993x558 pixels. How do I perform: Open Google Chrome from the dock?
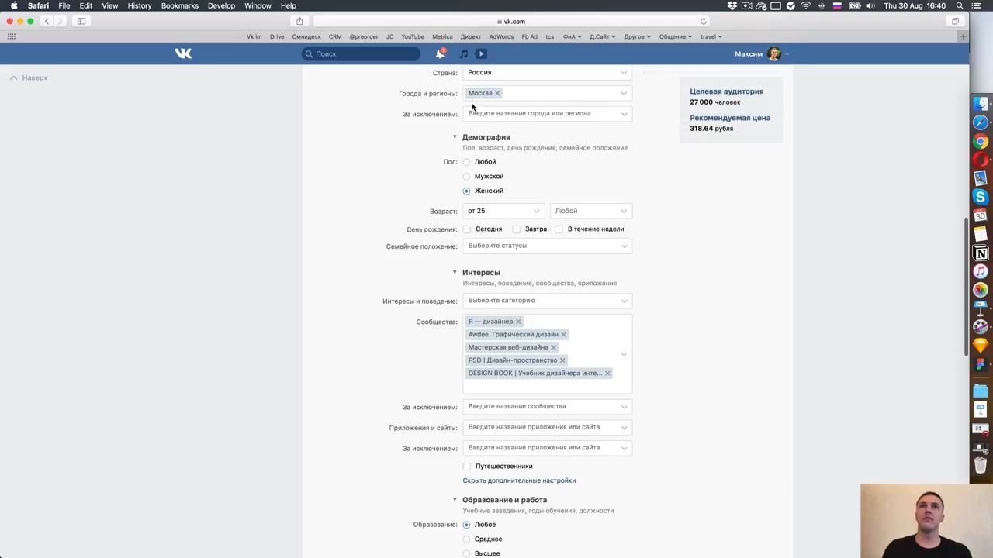(981, 141)
